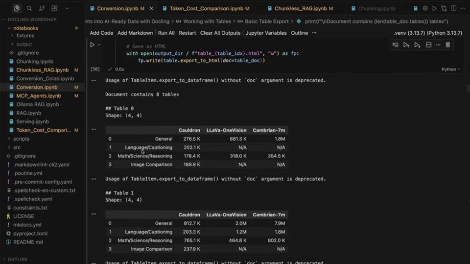Open mkdocs.yml in the explorer

click(x=27, y=225)
